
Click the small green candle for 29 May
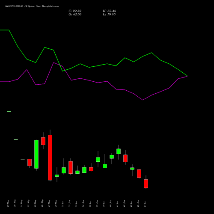(57, 175)
